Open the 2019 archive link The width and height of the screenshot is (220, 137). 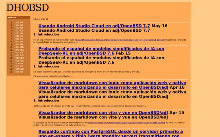pos(19,39)
